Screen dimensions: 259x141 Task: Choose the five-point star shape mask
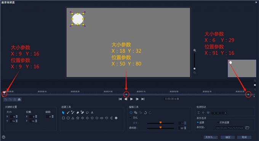click(x=78, y=118)
